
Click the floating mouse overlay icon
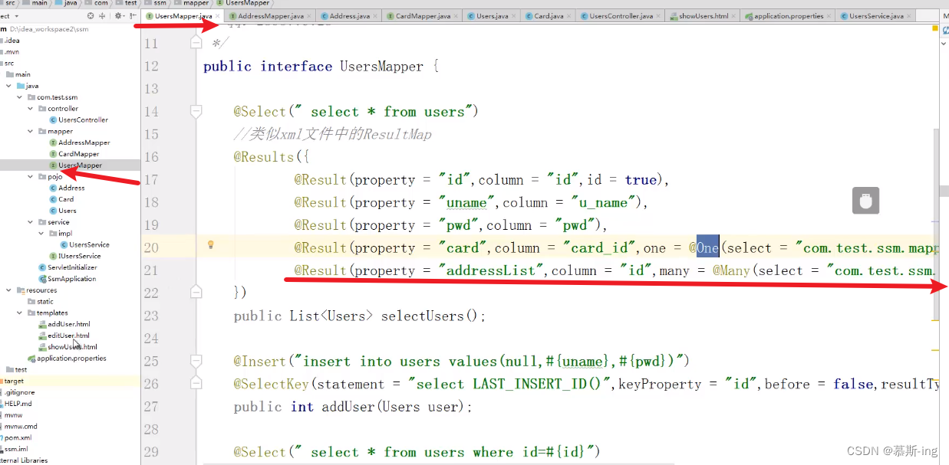pyautogui.click(x=865, y=201)
